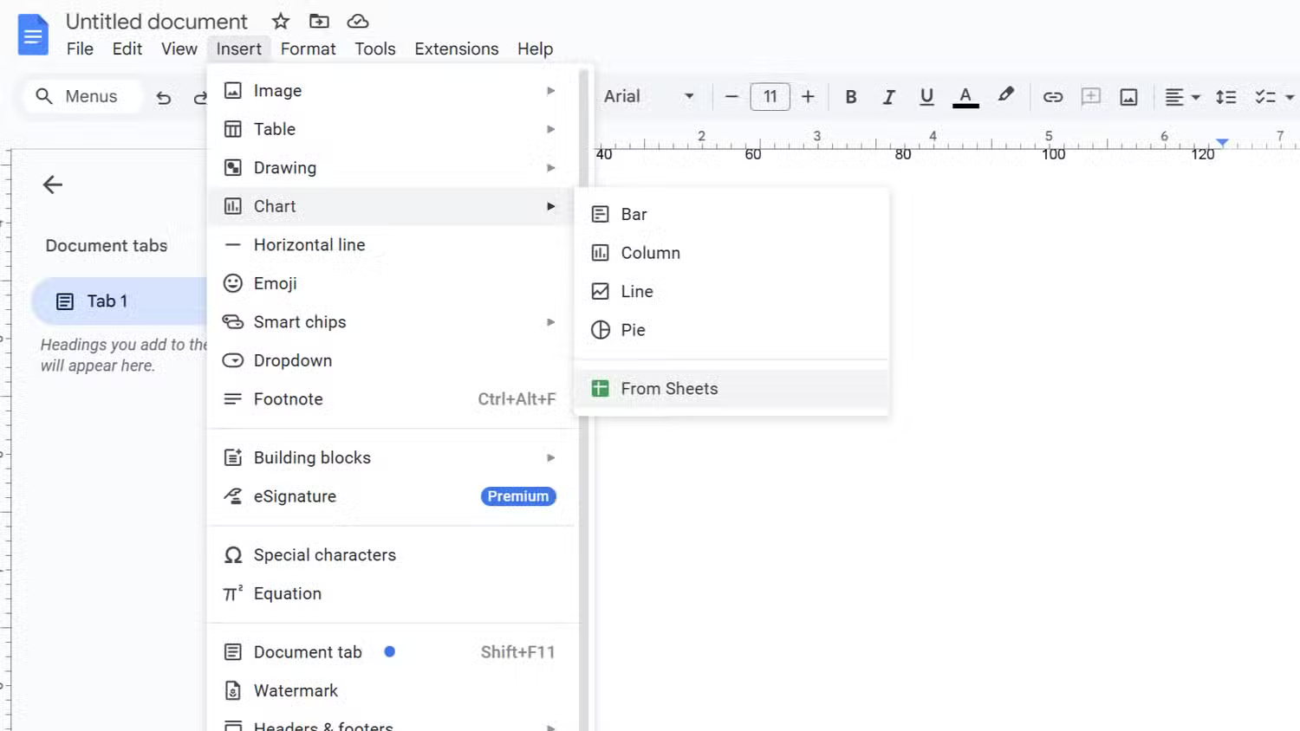Click the insert image toolbar icon

click(x=1128, y=96)
